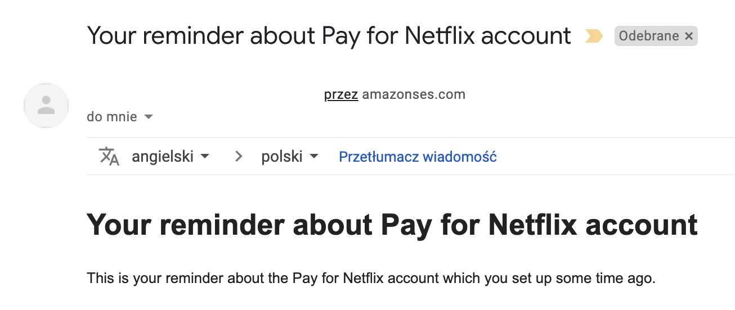Click the amazonses.com sender domain

tap(414, 94)
